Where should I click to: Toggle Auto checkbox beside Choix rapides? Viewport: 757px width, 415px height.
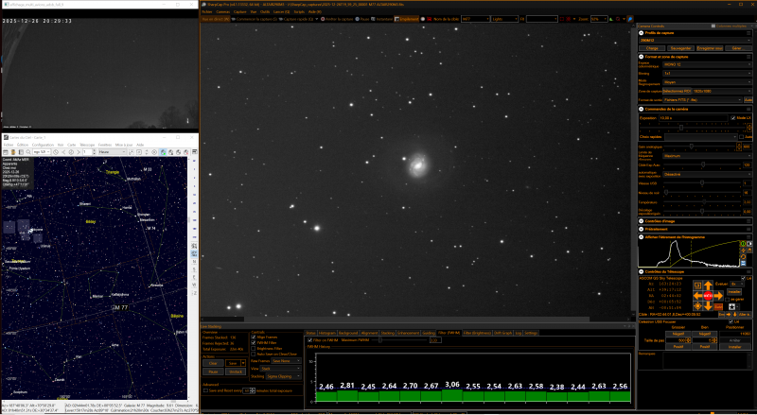(742, 137)
